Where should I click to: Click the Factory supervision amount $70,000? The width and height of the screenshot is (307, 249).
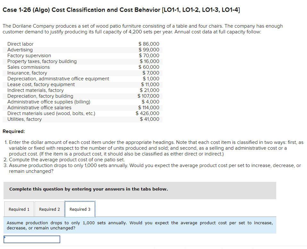pyautogui.click(x=149, y=55)
